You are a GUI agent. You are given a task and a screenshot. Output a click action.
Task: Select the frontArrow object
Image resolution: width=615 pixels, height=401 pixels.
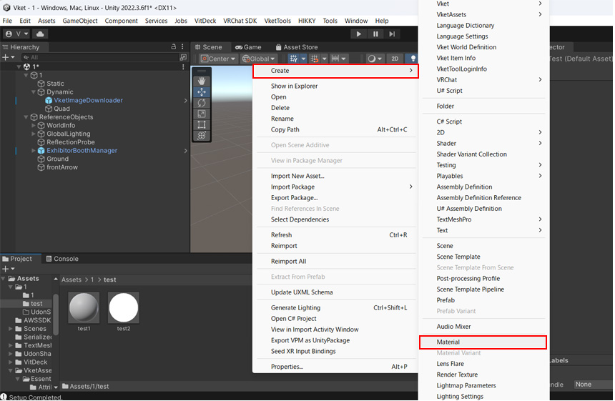click(62, 167)
